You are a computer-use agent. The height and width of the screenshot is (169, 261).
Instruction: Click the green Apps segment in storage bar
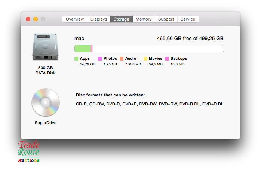[83, 49]
